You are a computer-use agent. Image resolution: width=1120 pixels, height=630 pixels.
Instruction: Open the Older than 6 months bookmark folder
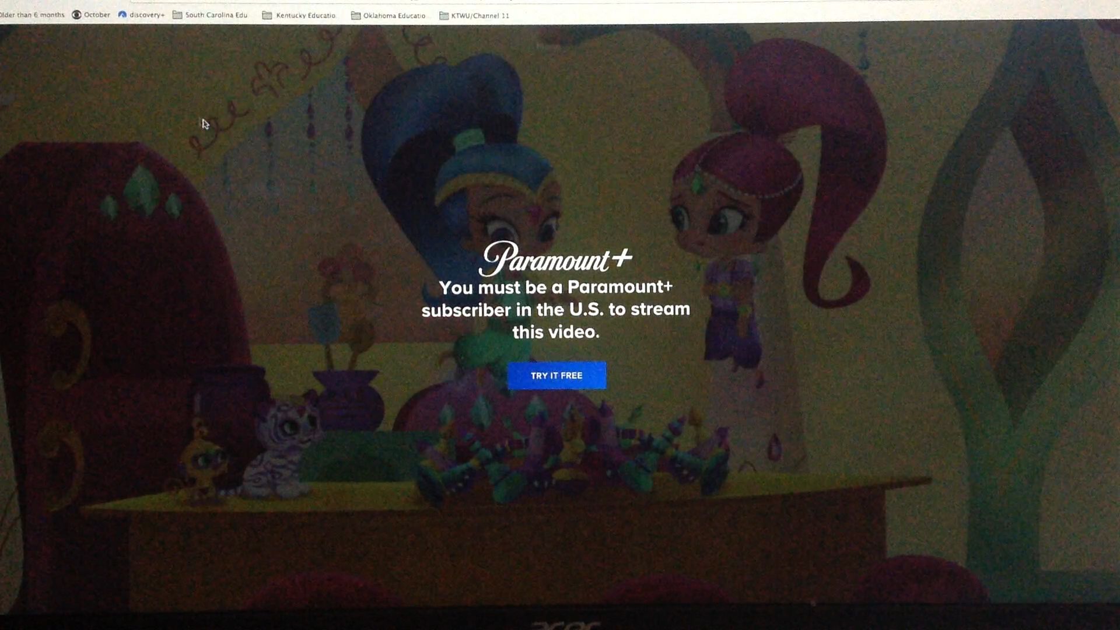point(32,15)
